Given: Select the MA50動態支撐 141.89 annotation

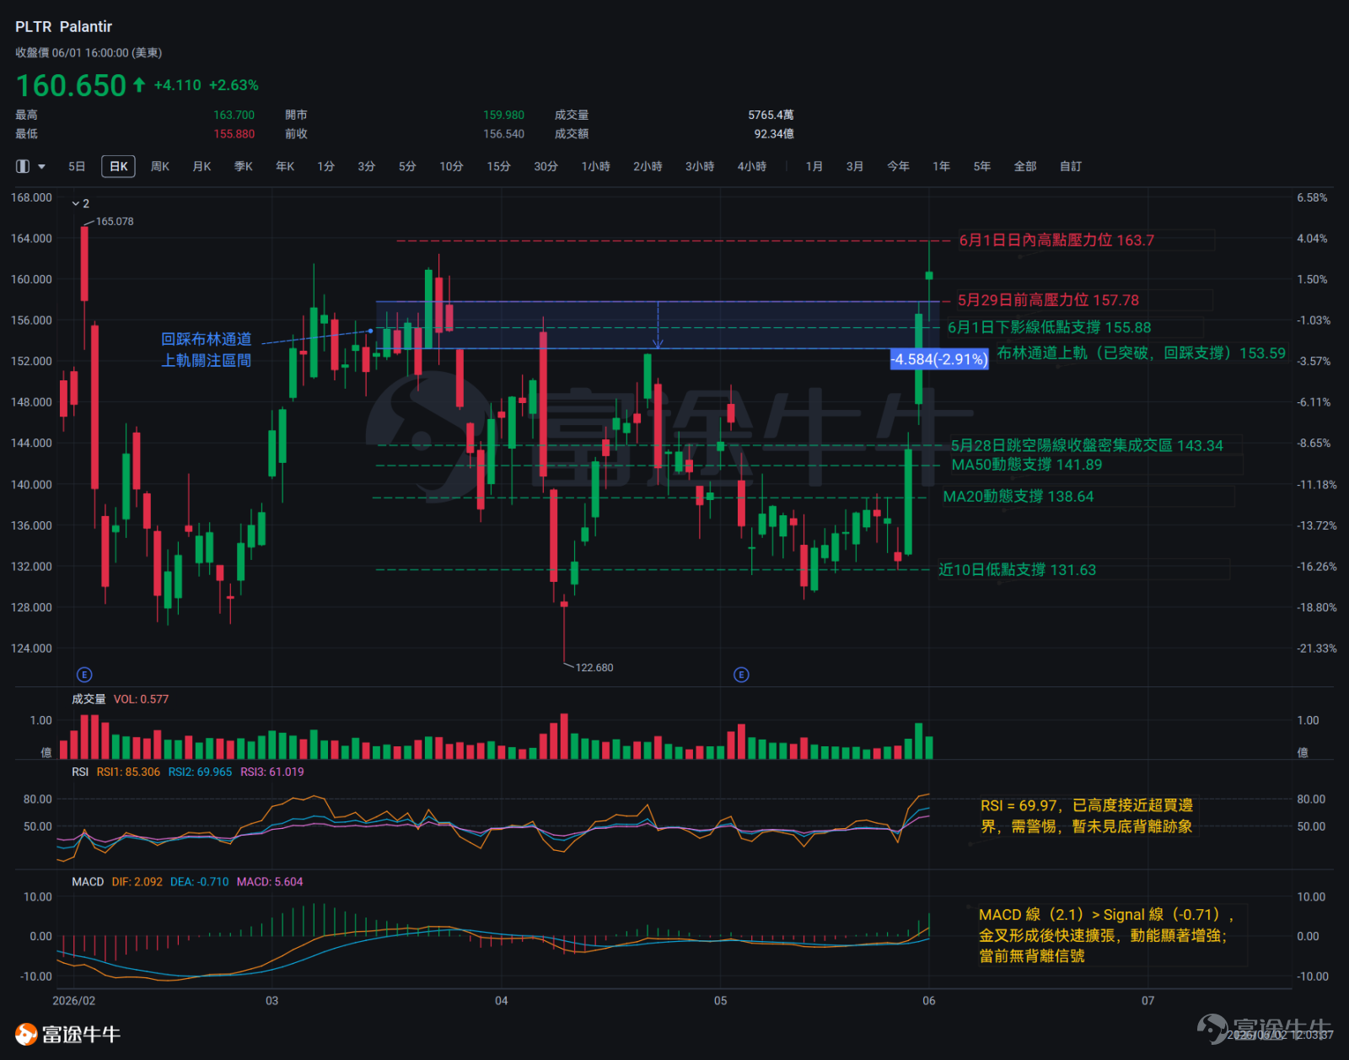Looking at the screenshot, I should click(1026, 465).
